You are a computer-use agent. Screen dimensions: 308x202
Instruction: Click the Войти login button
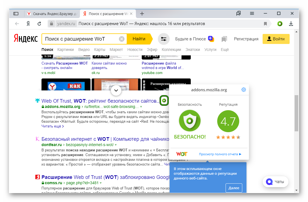pos(276,39)
